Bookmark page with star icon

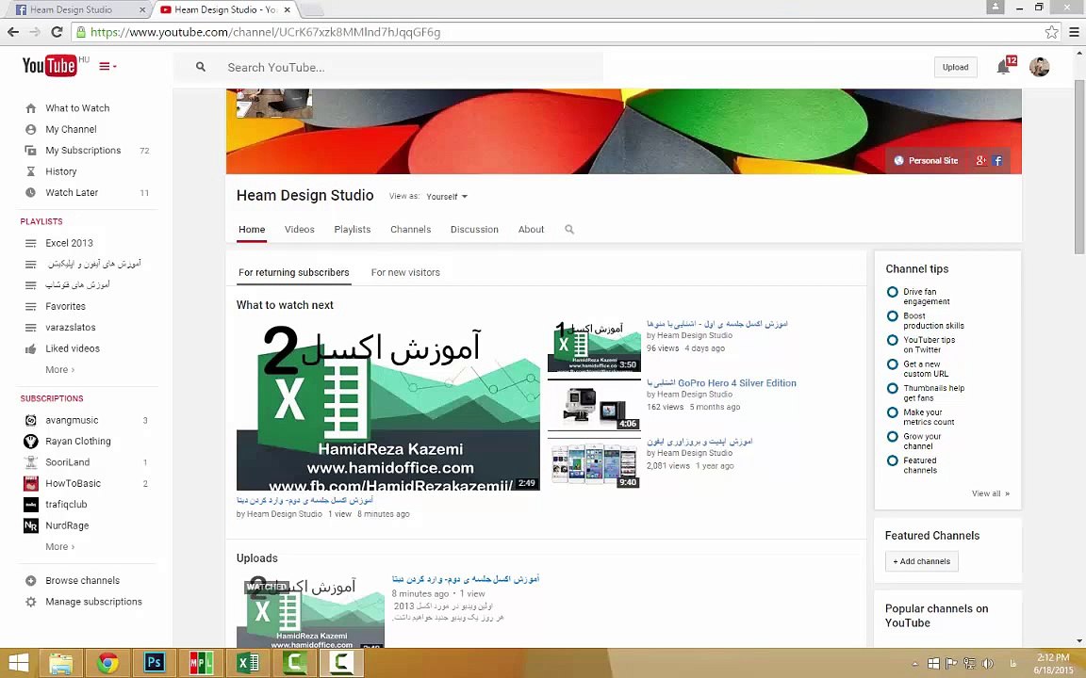[x=1051, y=32]
